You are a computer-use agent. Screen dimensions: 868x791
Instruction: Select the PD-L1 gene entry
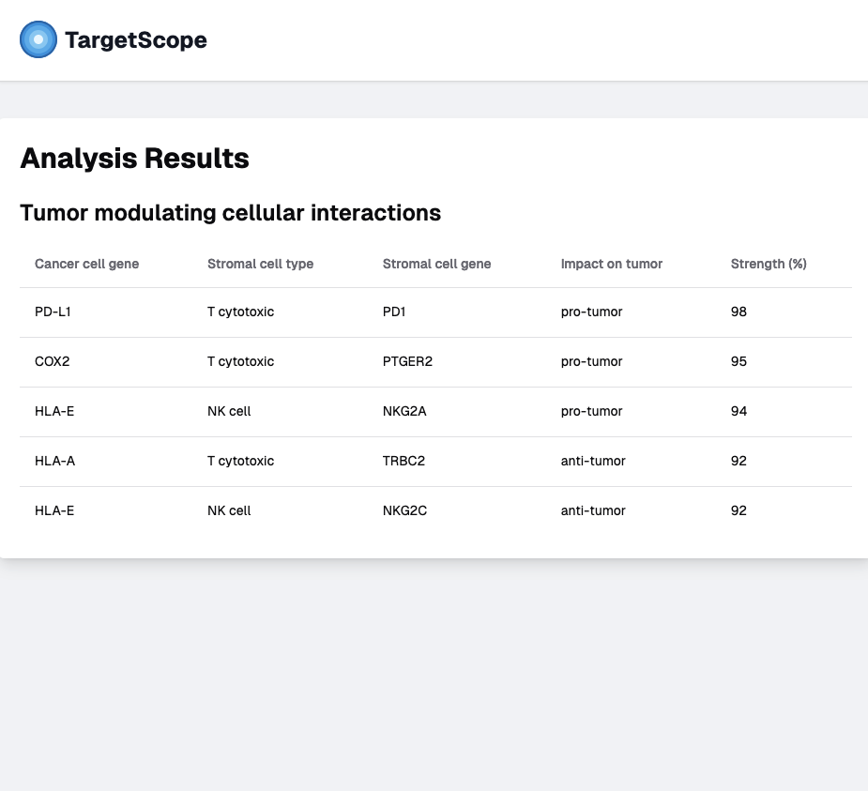(53, 312)
